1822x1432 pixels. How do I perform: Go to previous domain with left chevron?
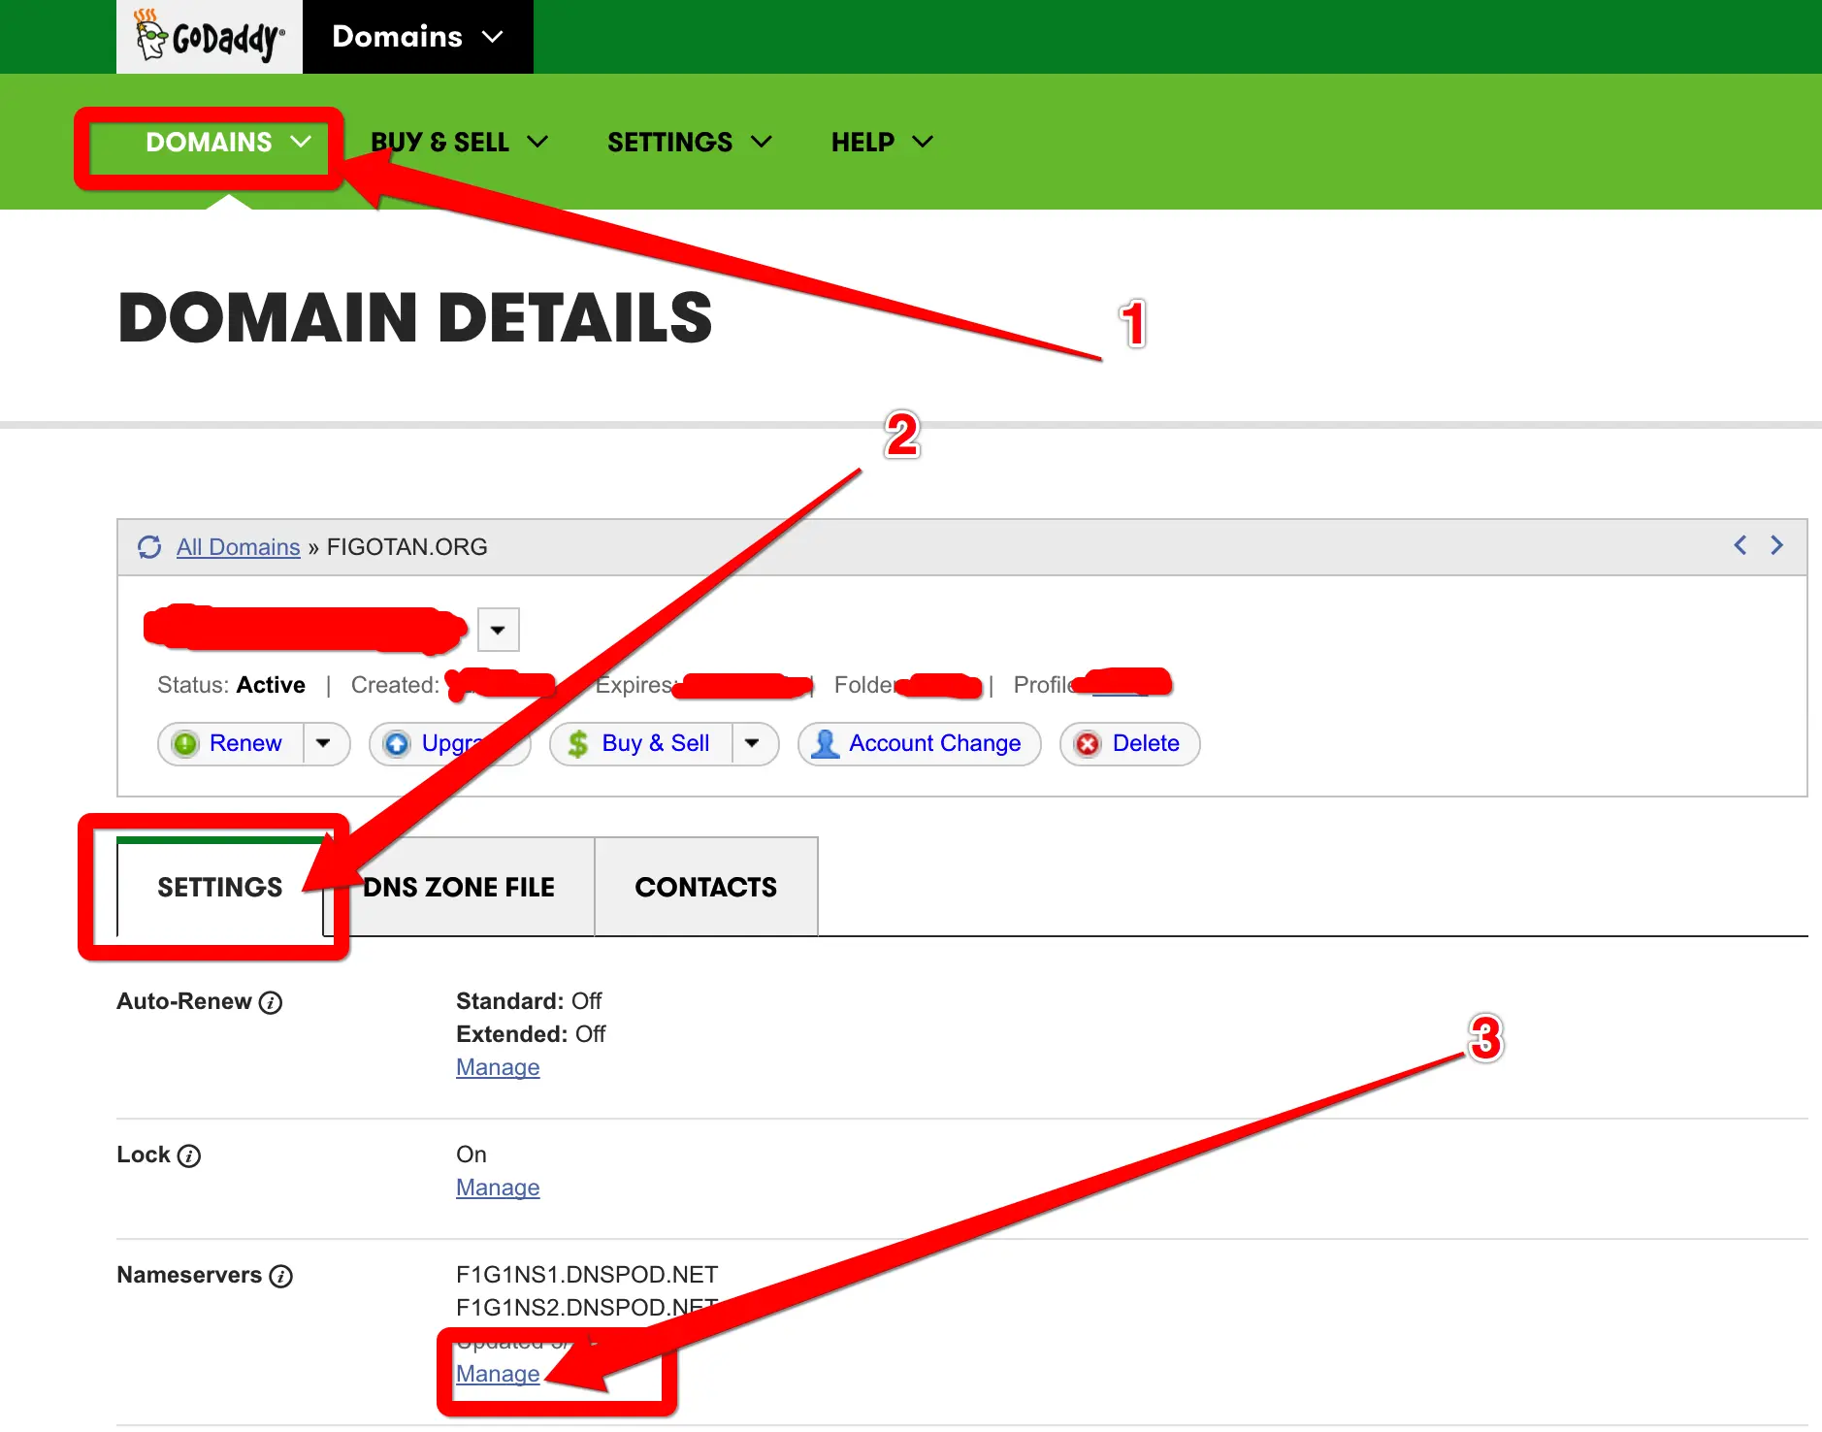click(x=1741, y=545)
